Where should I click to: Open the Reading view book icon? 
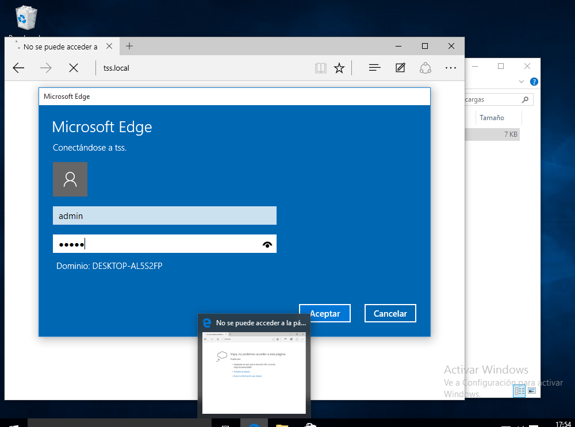point(320,68)
